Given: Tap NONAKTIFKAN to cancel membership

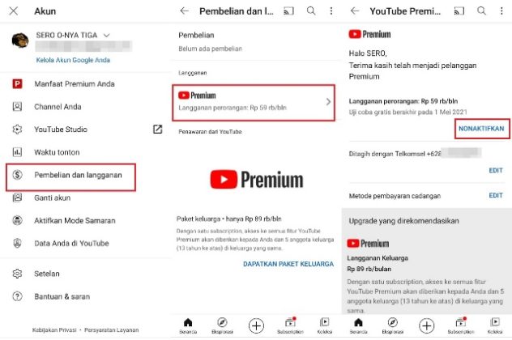Looking at the screenshot, I should 482,129.
